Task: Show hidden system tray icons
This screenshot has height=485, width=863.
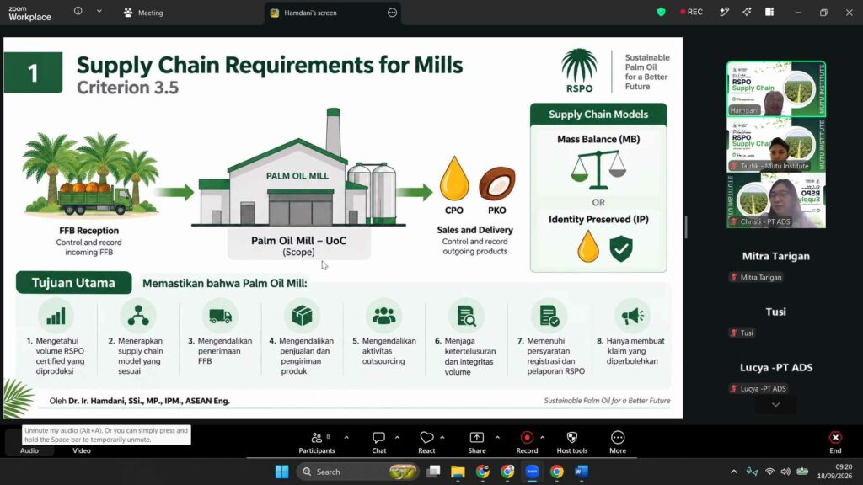Action: (x=734, y=472)
